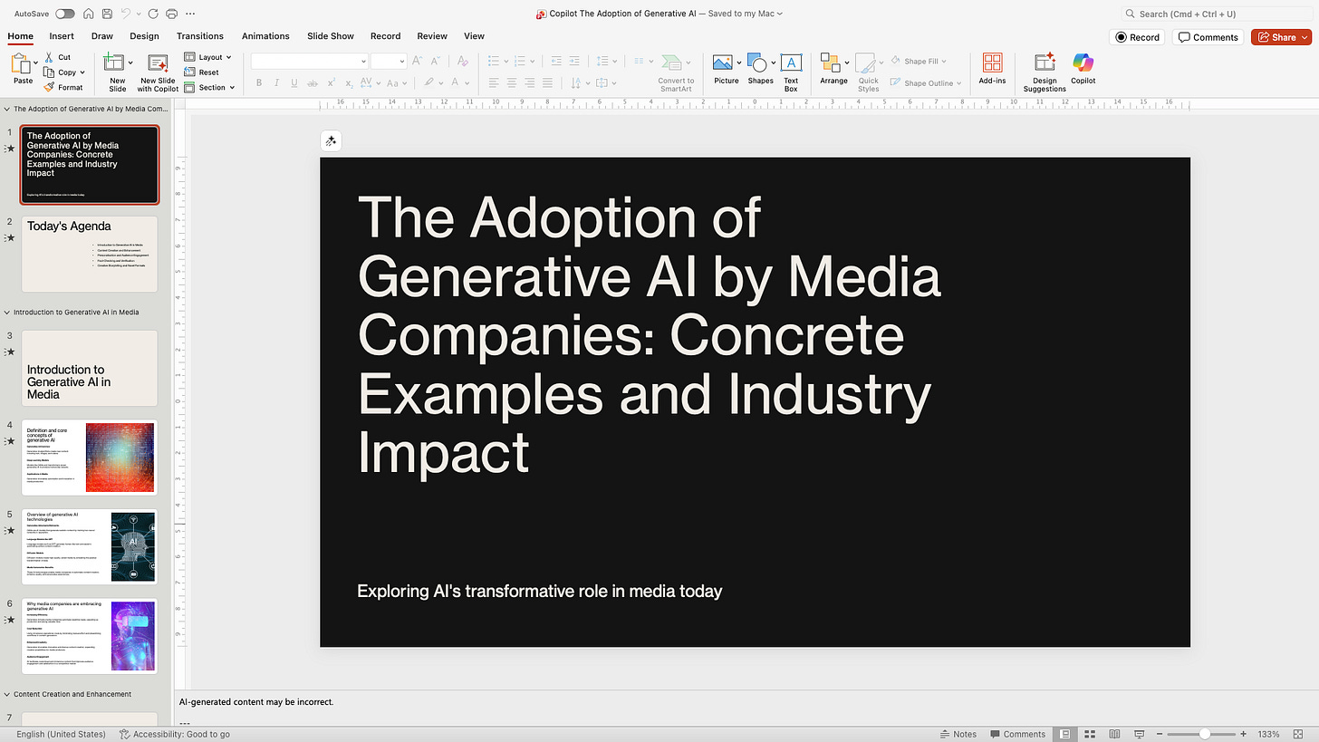1319x742 pixels.
Task: Open the Review tab
Action: 432,36
